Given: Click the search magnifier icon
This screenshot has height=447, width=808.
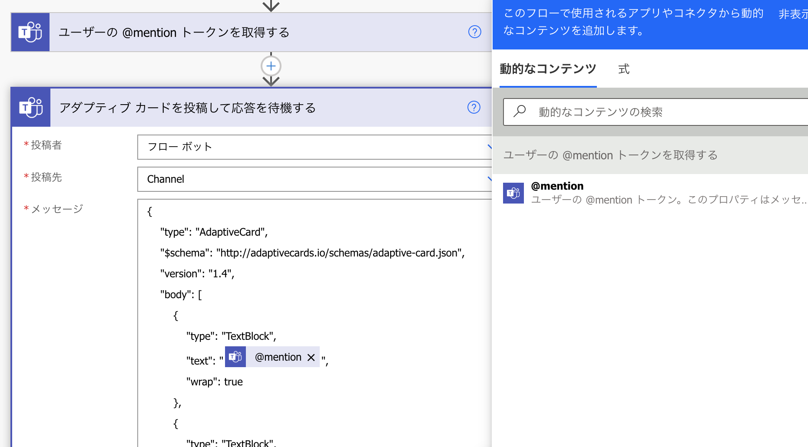Looking at the screenshot, I should (x=520, y=112).
